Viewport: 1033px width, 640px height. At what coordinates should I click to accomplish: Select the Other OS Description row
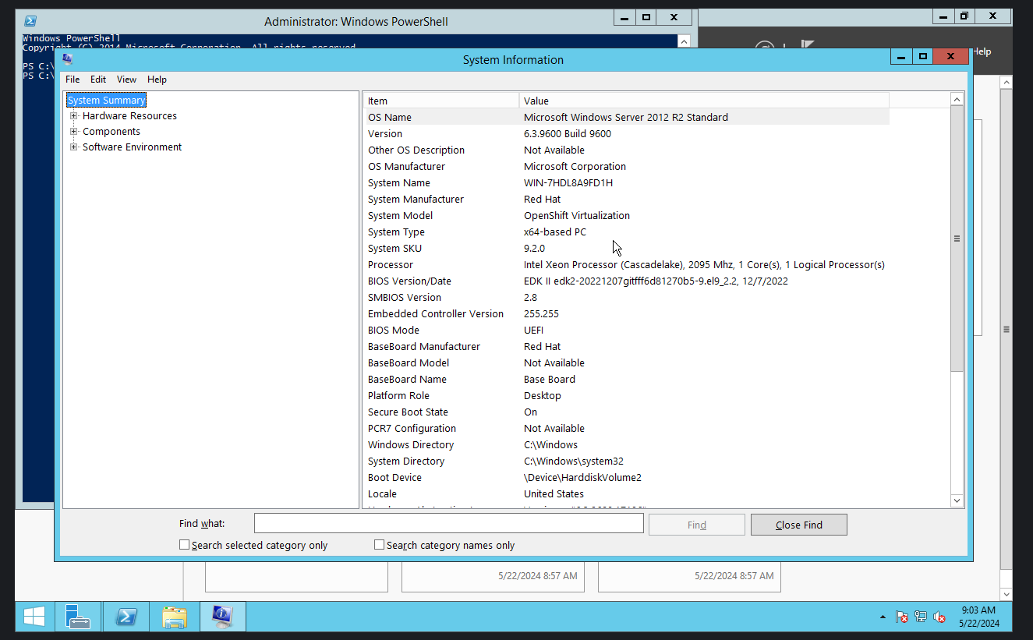(626, 150)
